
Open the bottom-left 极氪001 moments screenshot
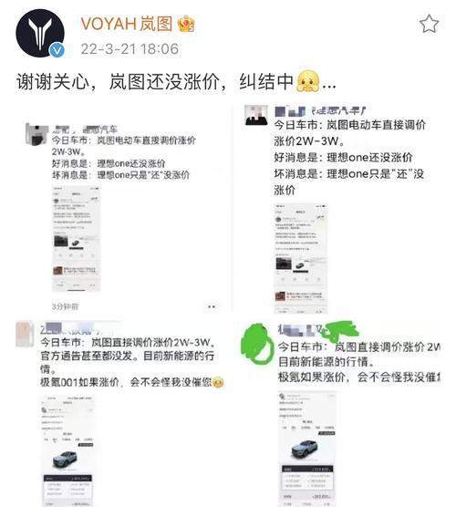pos(121,413)
